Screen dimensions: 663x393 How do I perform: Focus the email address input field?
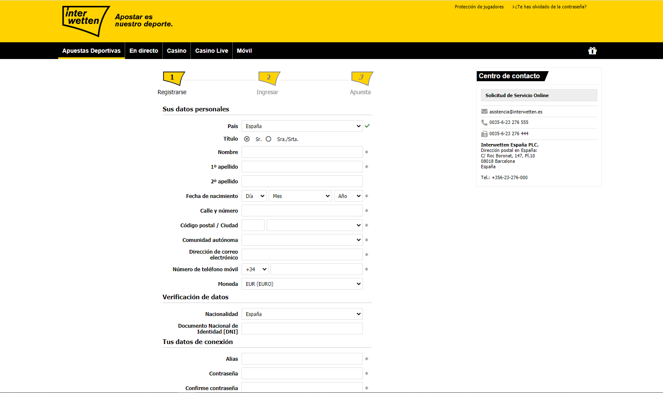point(302,254)
